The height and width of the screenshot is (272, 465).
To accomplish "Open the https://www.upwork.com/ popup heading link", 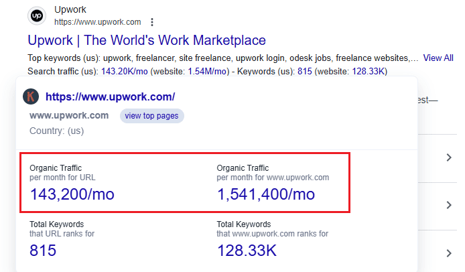I will (x=111, y=96).
